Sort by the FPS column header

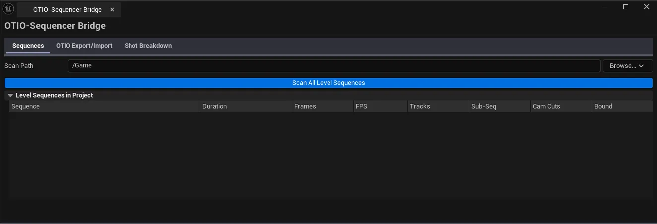381,106
